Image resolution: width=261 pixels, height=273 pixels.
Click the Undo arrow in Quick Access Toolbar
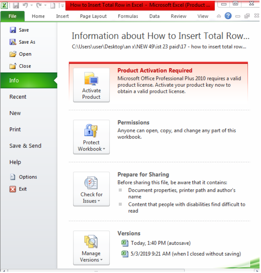click(x=25, y=6)
